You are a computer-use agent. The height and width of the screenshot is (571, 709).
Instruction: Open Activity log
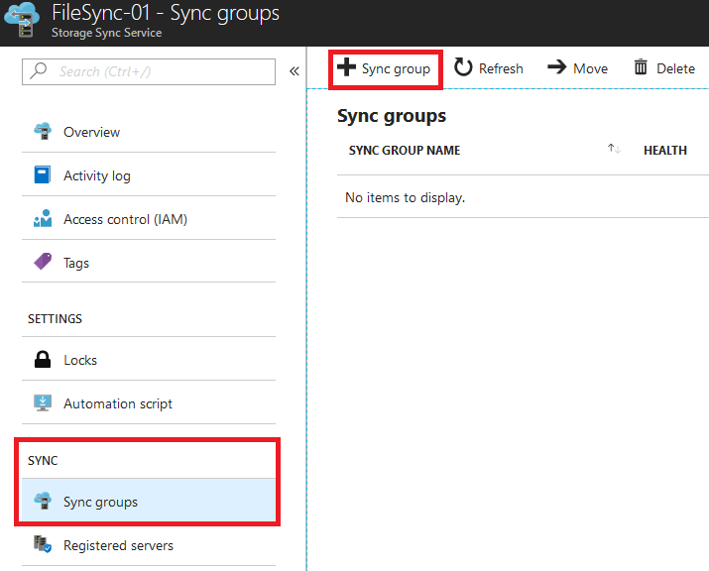click(149, 174)
